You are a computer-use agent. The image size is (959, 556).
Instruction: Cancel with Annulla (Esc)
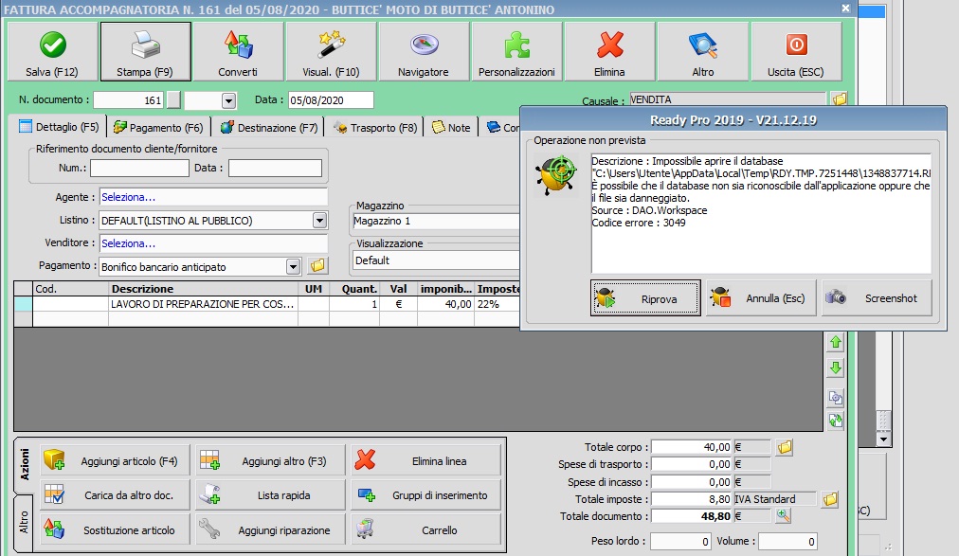pyautogui.click(x=761, y=298)
